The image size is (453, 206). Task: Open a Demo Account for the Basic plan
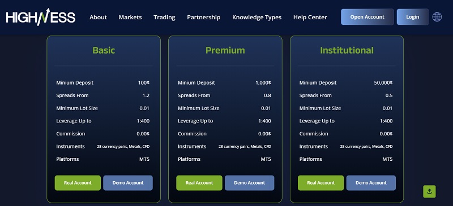pyautogui.click(x=128, y=183)
